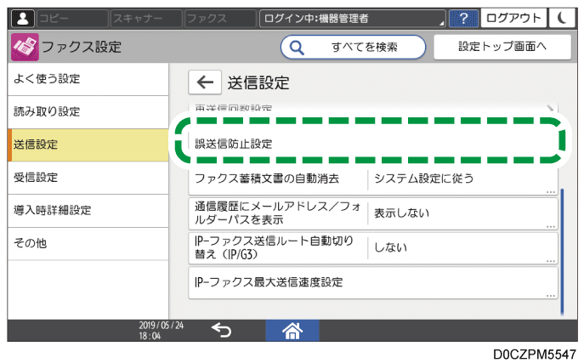This screenshot has width=584, height=363.
Task: Select 導入時詳細設定 in sidebar
Action: point(88,210)
